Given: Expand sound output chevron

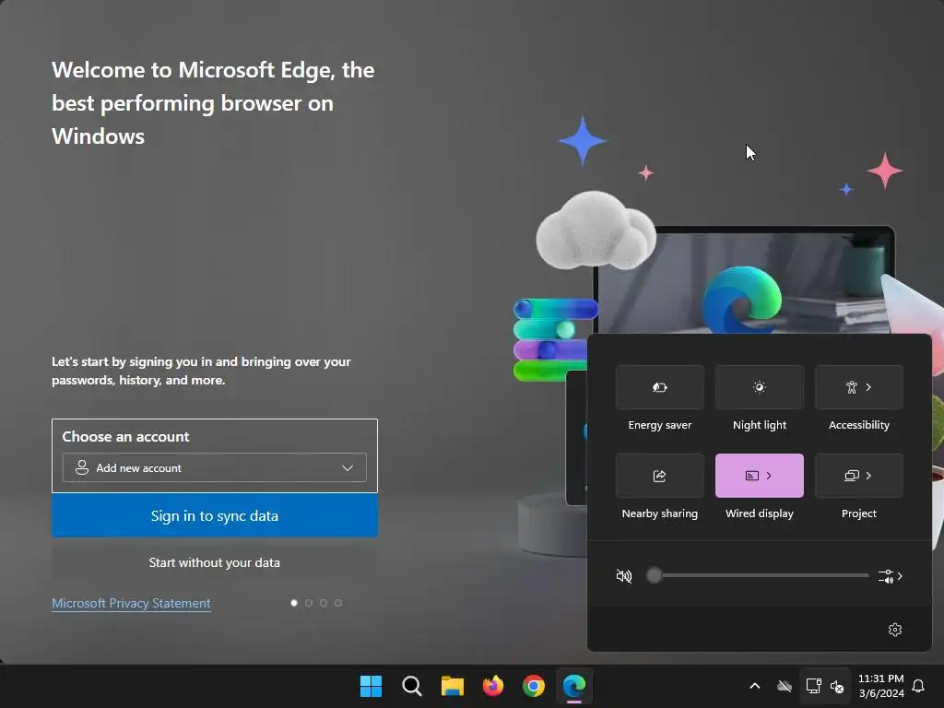Looking at the screenshot, I should pos(900,576).
